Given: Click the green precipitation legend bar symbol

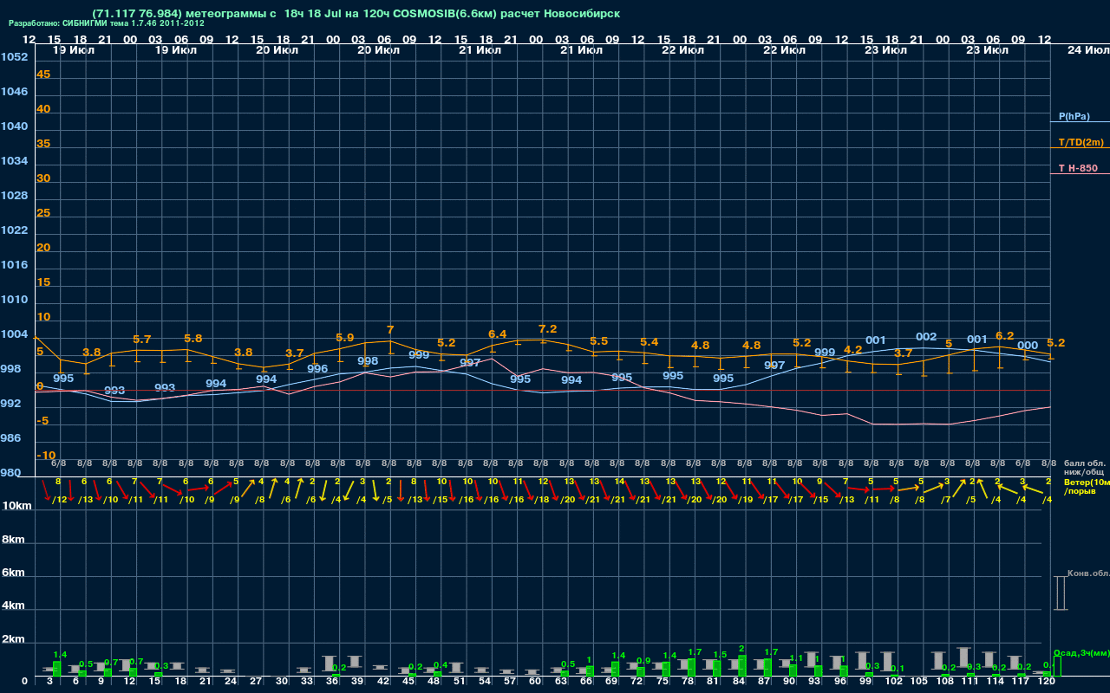Looking at the screenshot, I should click(x=1056, y=666).
